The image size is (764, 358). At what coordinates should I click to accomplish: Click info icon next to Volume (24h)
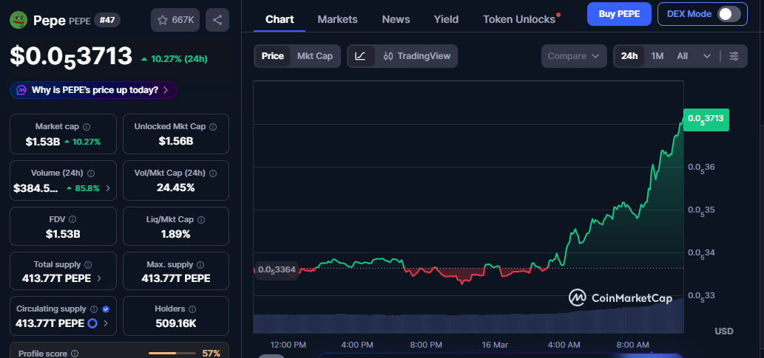coord(91,173)
